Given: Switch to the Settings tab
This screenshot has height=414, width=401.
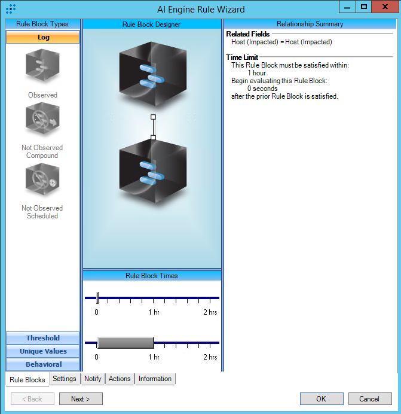Looking at the screenshot, I should [64, 379].
